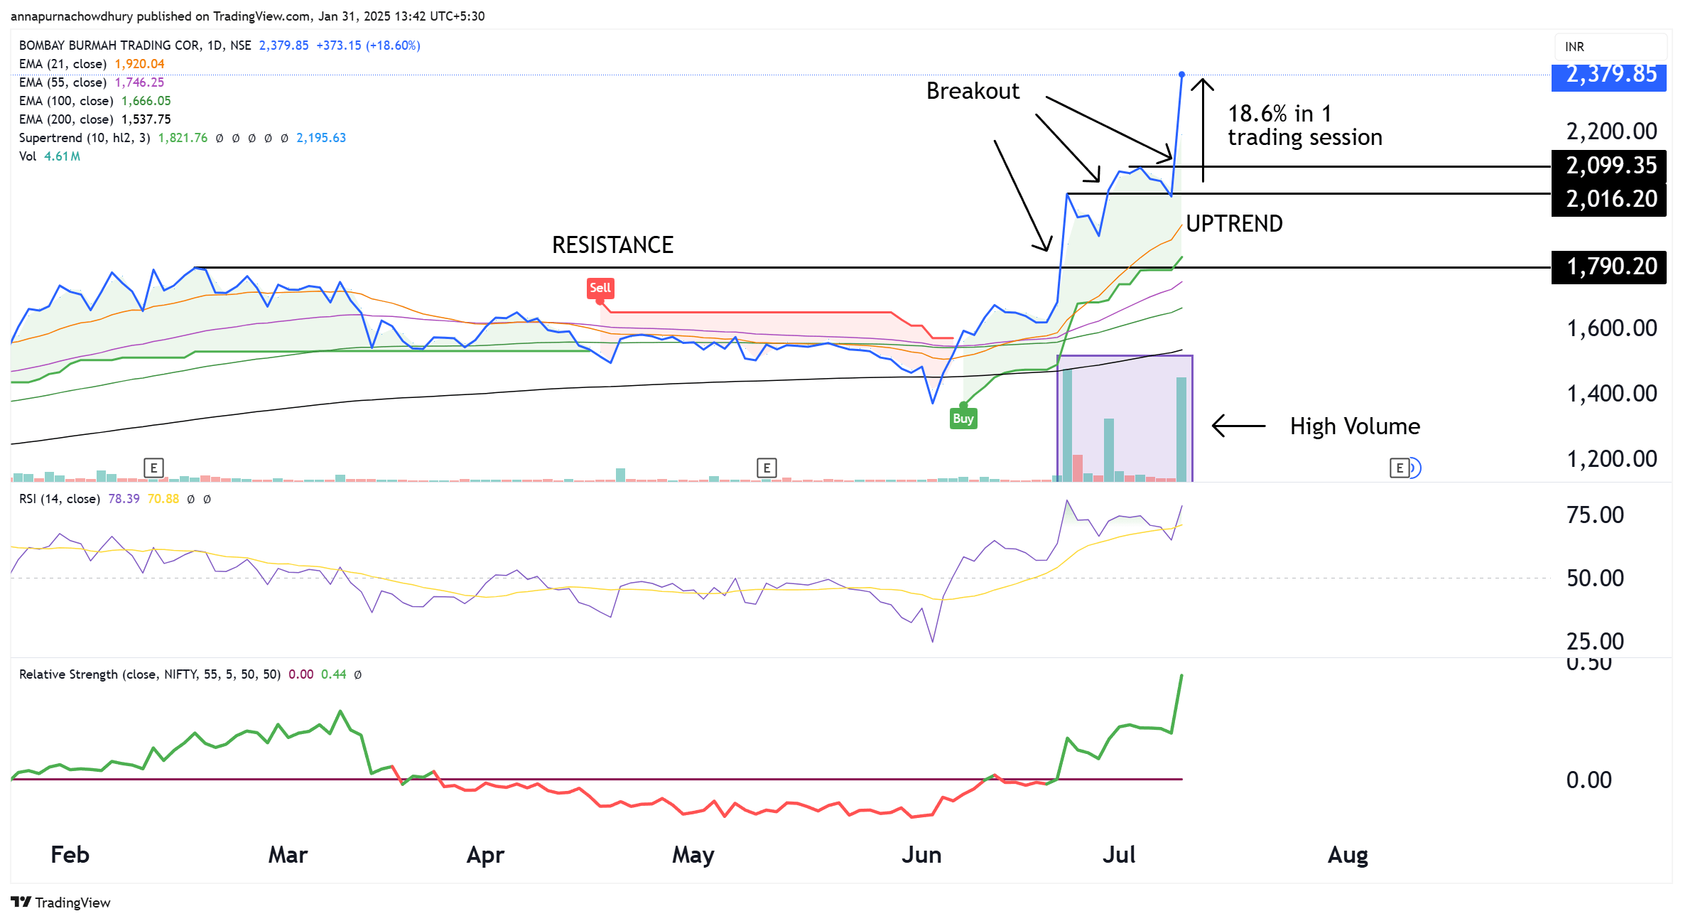This screenshot has width=1683, height=921.
Task: Click the Buy signal marker
Action: click(963, 419)
